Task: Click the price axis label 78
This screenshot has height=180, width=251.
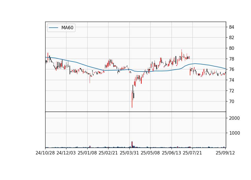Action: pyautogui.click(x=231, y=59)
